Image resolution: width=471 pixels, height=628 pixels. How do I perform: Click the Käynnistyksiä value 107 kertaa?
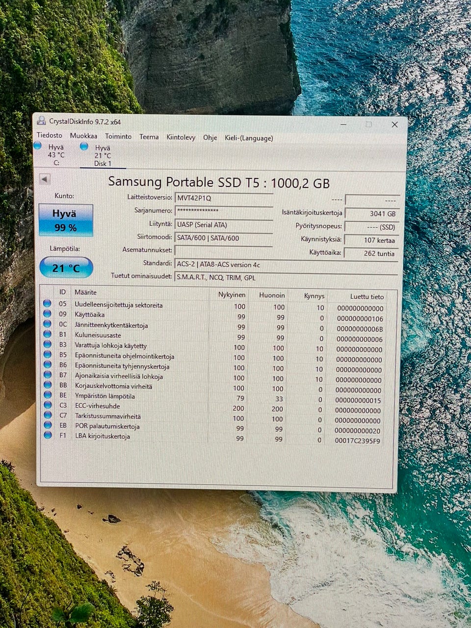coord(371,240)
